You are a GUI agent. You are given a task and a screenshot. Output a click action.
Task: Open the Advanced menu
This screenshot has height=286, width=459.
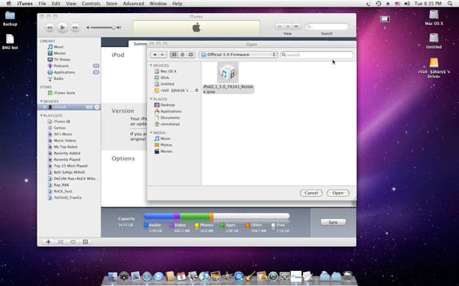click(133, 3)
